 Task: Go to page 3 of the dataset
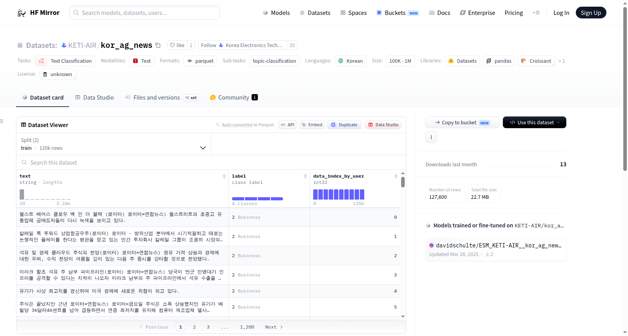(208, 327)
